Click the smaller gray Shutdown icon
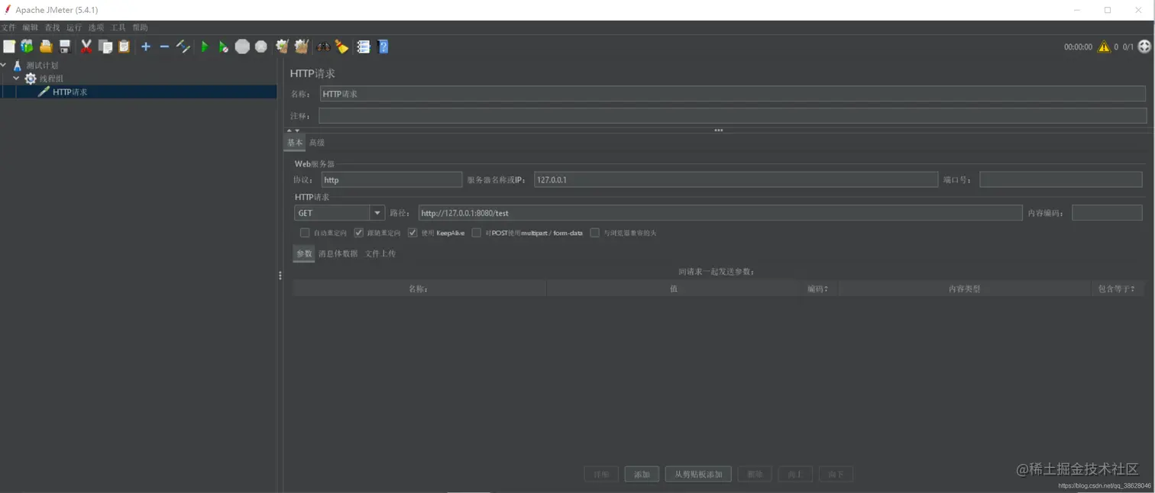The height and width of the screenshot is (493, 1155). point(261,47)
